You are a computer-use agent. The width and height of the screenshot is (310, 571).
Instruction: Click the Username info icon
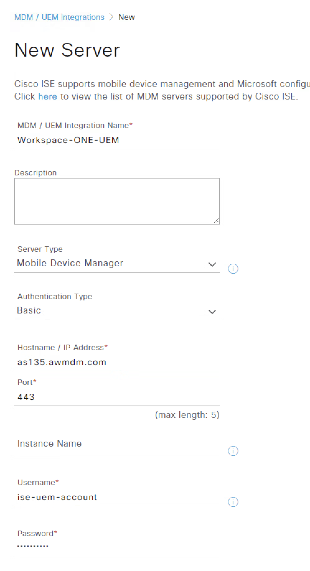pyautogui.click(x=233, y=502)
